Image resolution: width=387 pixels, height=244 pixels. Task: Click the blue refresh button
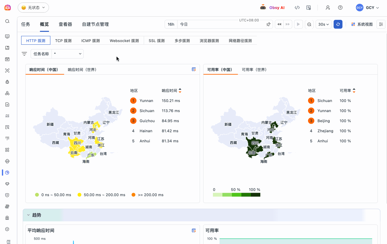pos(338,24)
